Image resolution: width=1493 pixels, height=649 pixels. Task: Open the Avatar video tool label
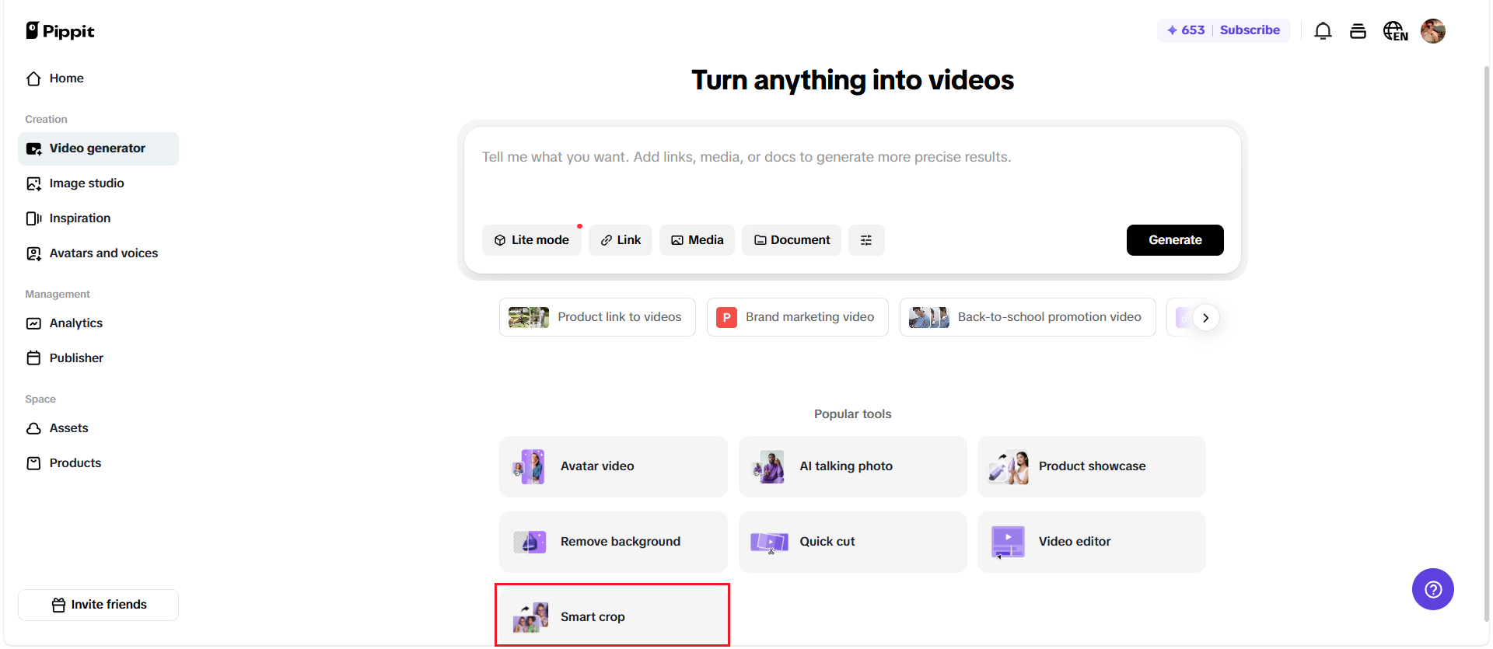point(597,466)
